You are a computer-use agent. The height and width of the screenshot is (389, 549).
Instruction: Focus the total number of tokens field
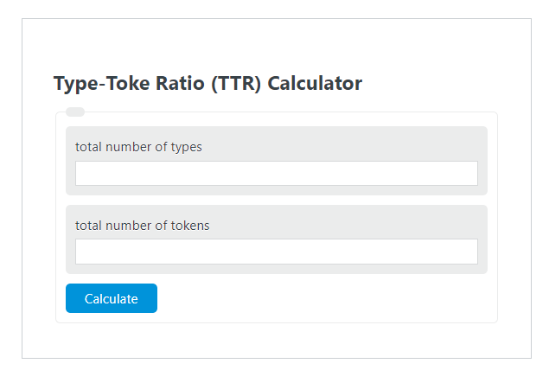[x=277, y=252]
